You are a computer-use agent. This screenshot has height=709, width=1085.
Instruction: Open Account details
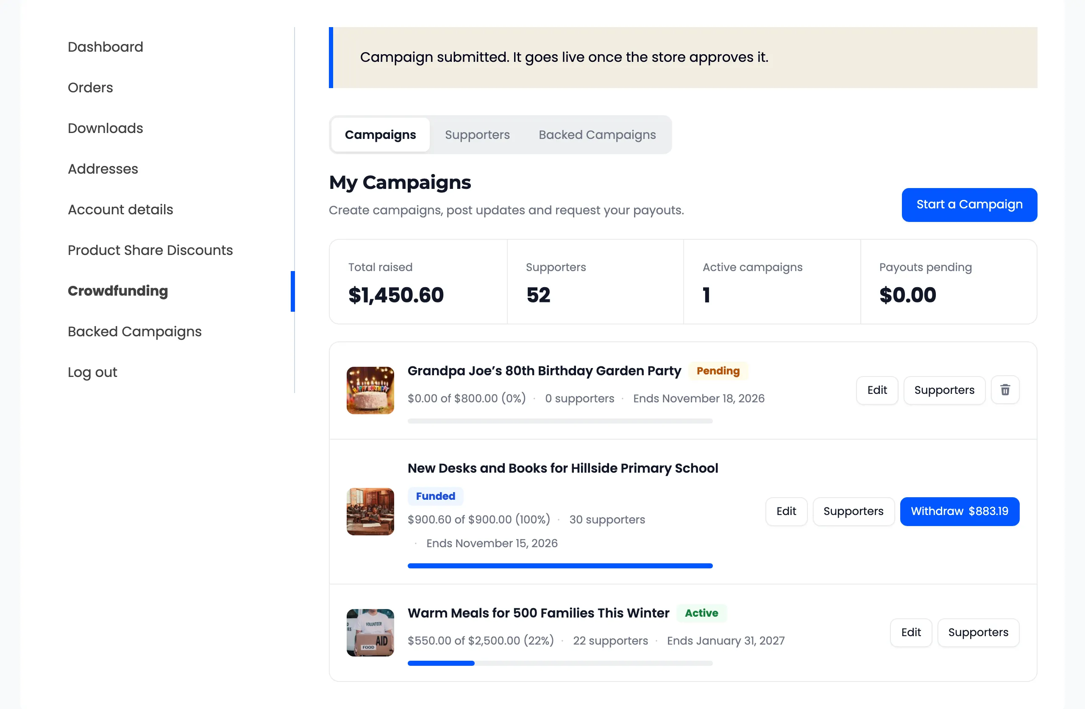coord(120,210)
